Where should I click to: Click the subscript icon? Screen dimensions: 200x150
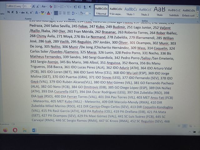[x=27, y=13]
